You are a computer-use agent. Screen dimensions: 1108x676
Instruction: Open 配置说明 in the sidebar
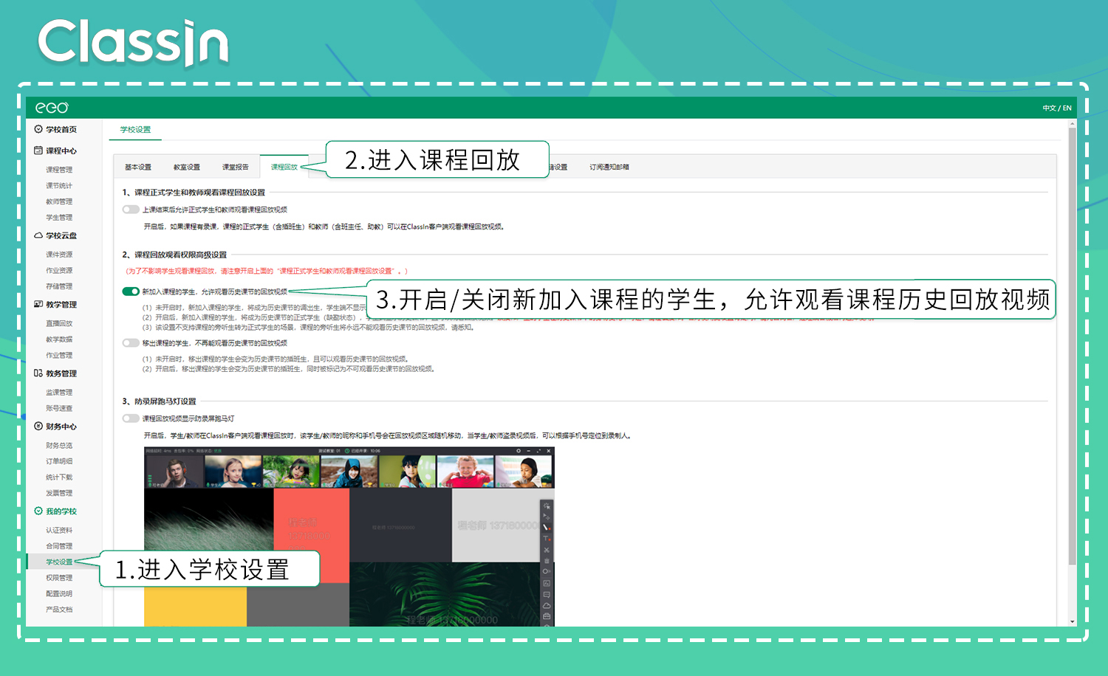point(59,594)
